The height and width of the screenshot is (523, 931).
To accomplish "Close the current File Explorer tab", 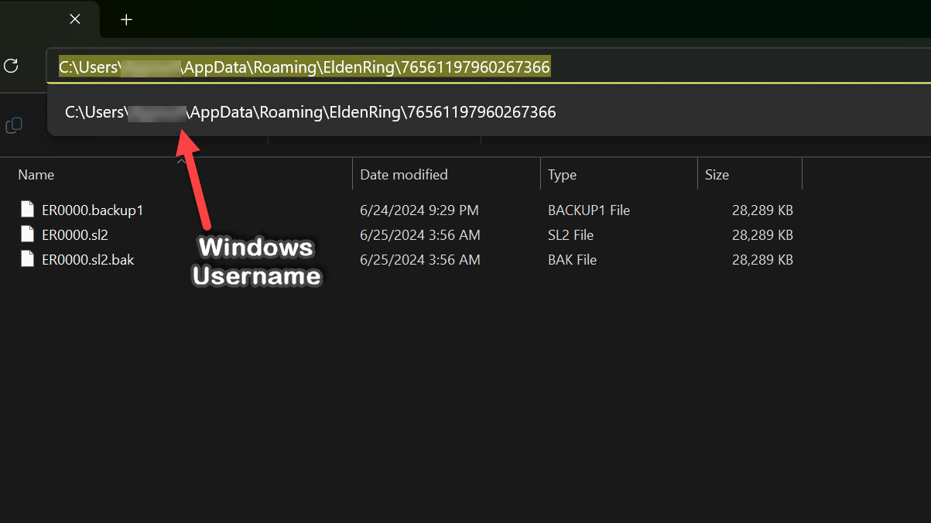I will coord(75,19).
